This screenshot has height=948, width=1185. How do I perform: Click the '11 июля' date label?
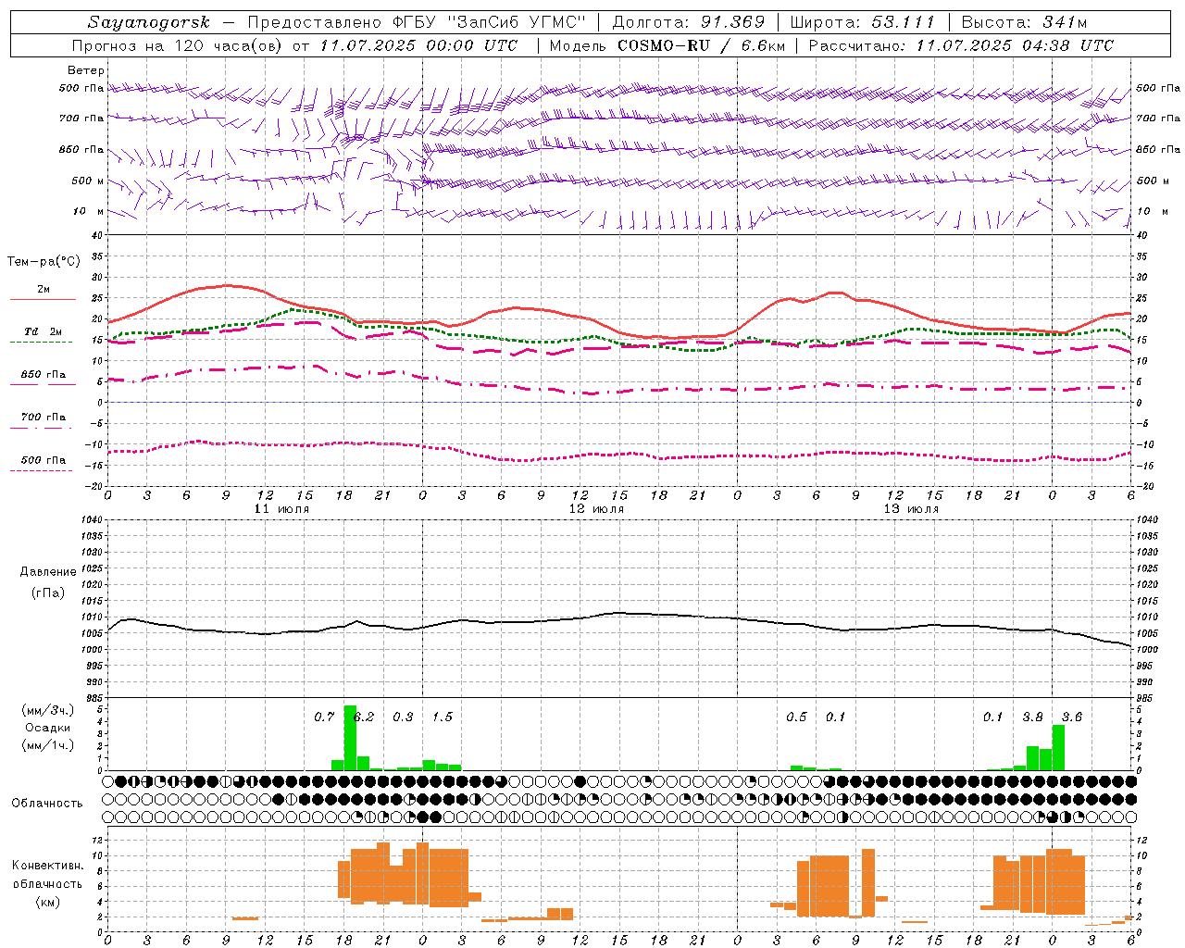pyautogui.click(x=282, y=508)
